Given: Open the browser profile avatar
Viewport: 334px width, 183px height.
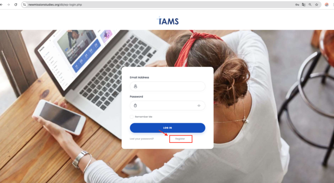Looking at the screenshot, I should click(326, 5).
